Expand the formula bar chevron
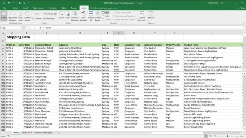 (244, 28)
